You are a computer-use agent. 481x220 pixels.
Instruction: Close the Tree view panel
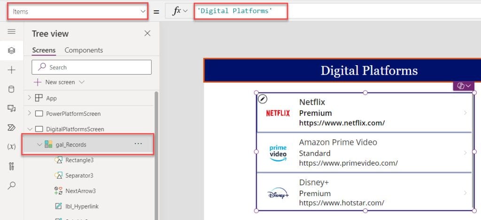(x=147, y=33)
